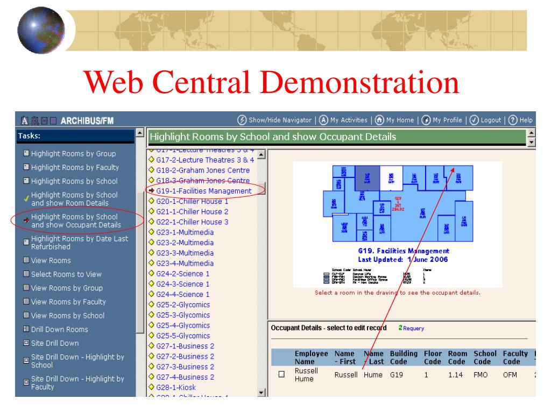
Task: Open Highlight Rooms by School task
Action: [x=74, y=181]
